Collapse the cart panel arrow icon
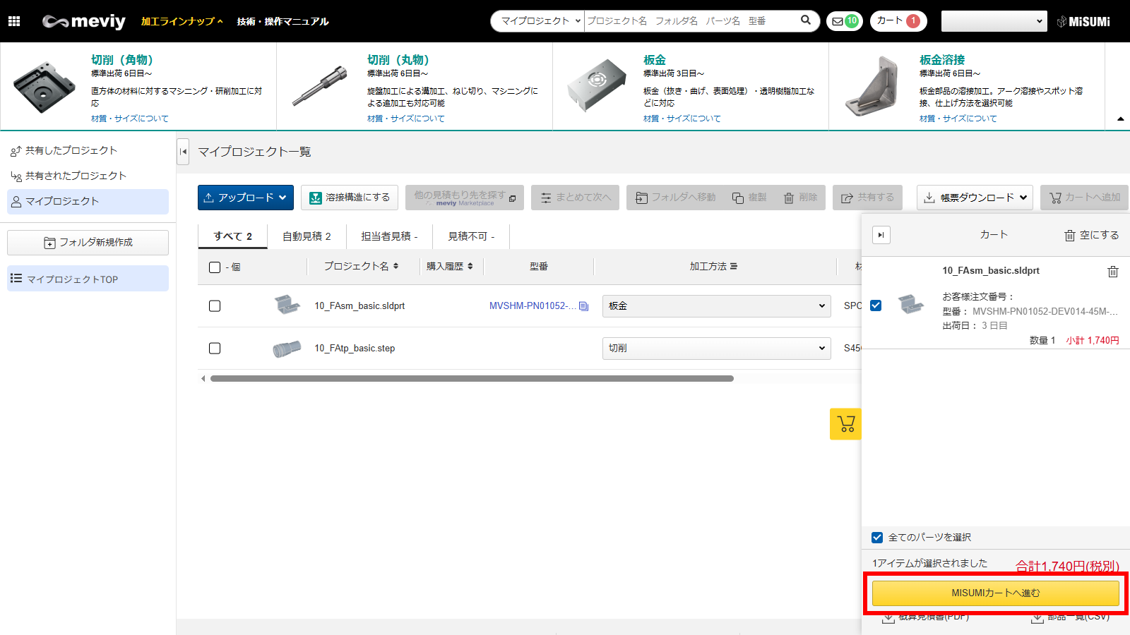 [881, 235]
